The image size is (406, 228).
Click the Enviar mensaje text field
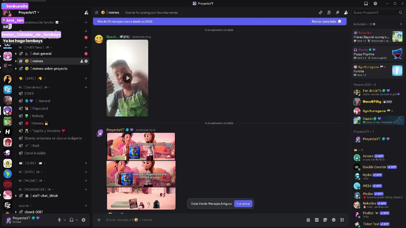click(203, 220)
